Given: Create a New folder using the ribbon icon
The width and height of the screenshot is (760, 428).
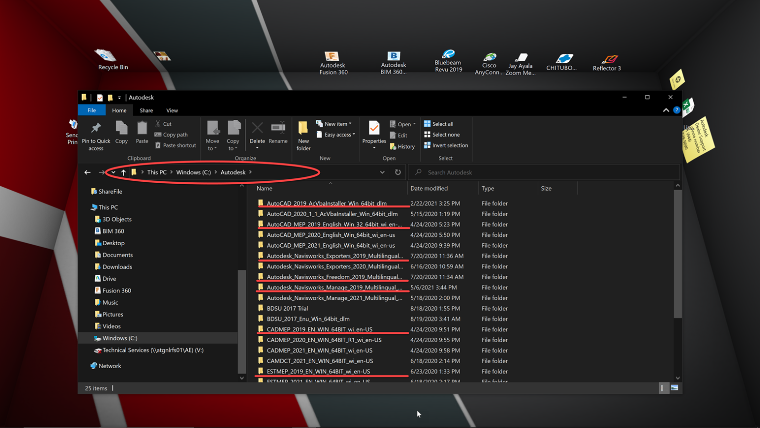Looking at the screenshot, I should [x=303, y=135].
